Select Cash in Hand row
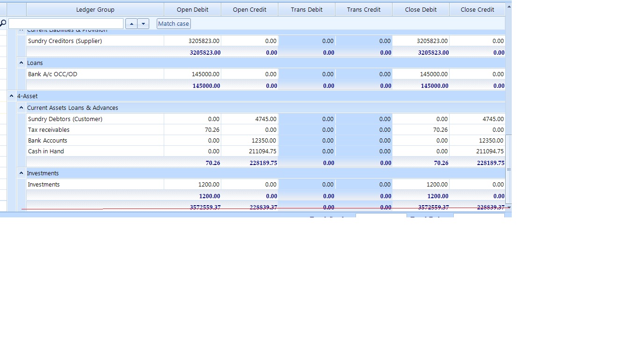Screen dimensions: 639x359 [x=266, y=151]
